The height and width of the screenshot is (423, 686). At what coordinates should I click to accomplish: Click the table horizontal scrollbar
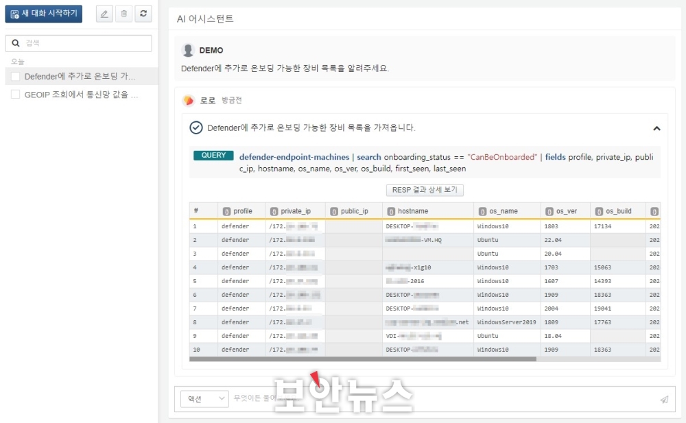363,359
